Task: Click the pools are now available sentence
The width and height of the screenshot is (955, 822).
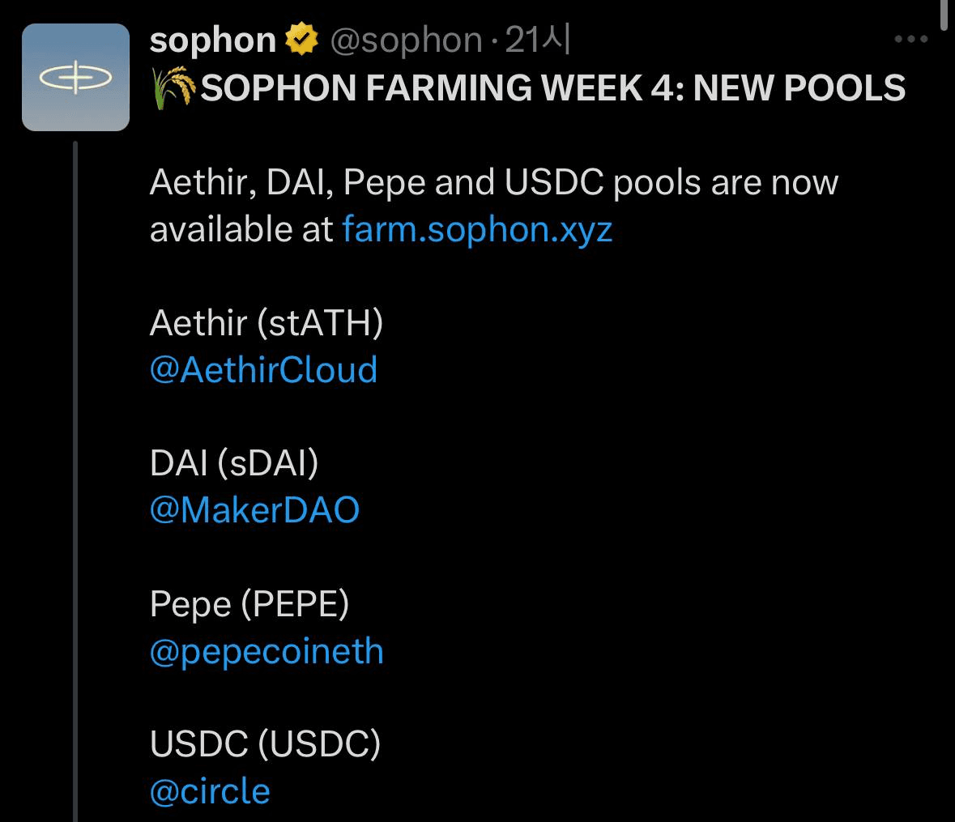Action: coord(493,183)
